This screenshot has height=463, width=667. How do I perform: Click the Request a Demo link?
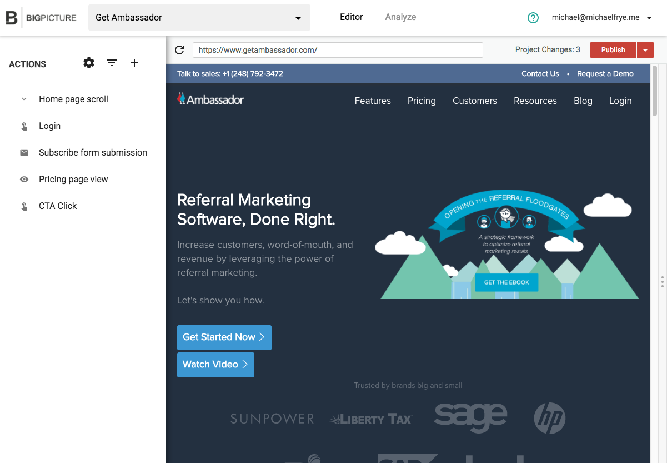tap(605, 74)
